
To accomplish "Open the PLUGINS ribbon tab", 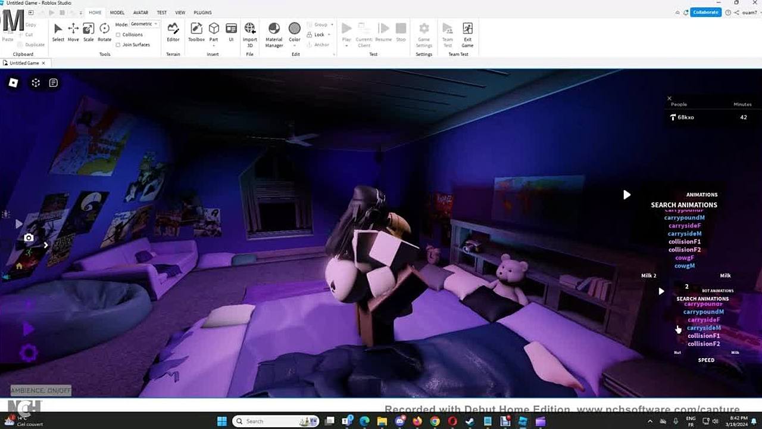I will tap(202, 13).
